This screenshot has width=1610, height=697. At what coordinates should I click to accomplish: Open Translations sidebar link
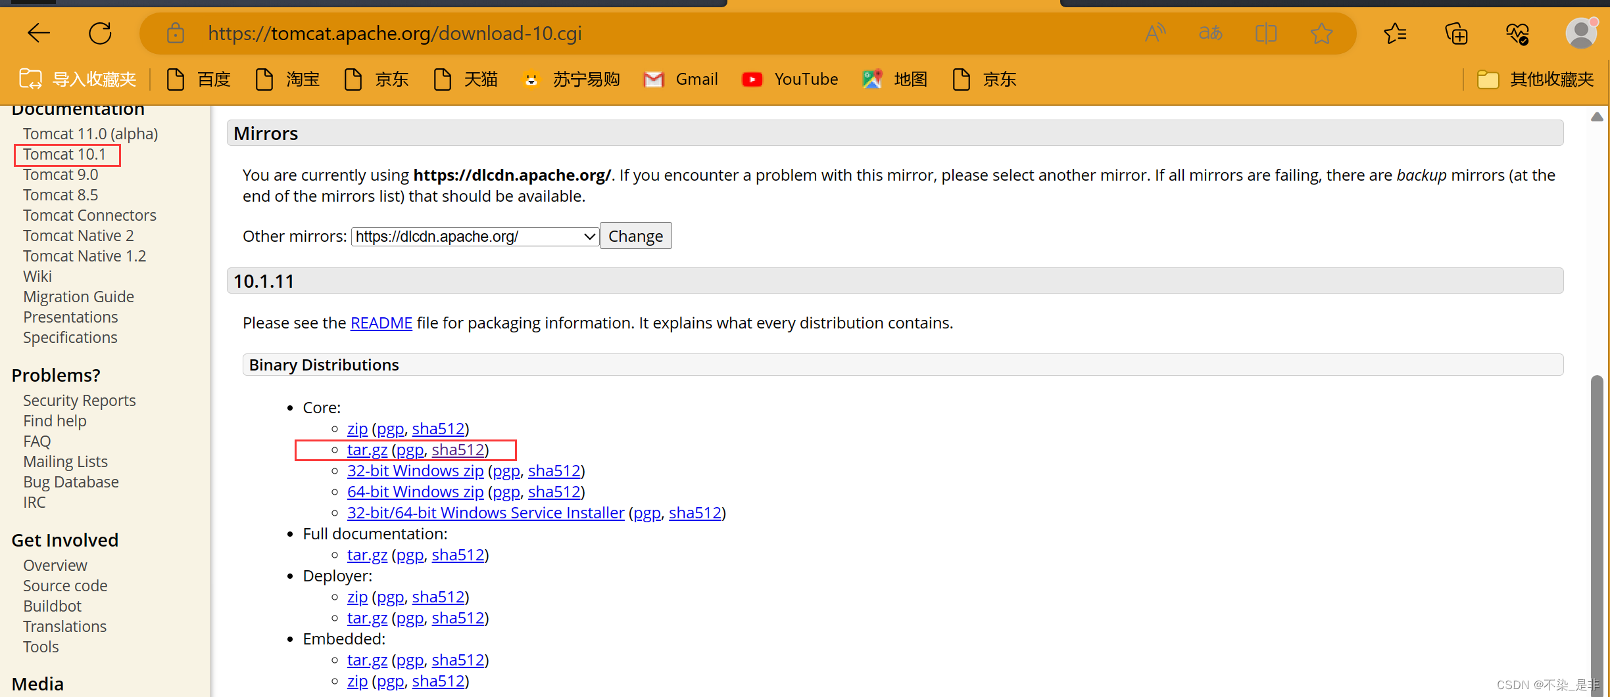point(64,627)
